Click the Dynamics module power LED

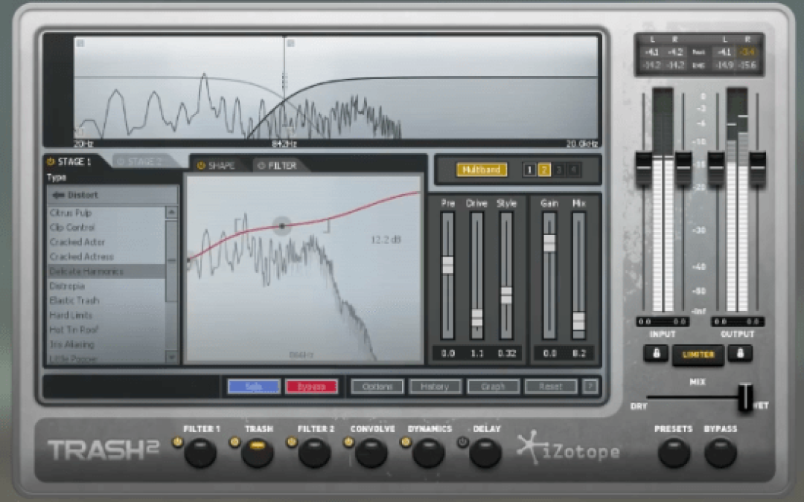tap(406, 442)
